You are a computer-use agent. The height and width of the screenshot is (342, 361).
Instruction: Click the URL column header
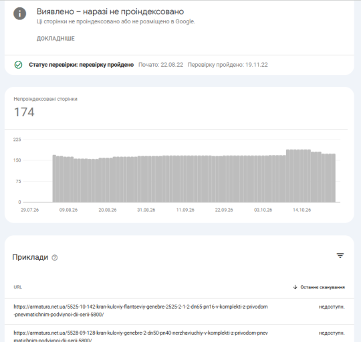(18, 287)
